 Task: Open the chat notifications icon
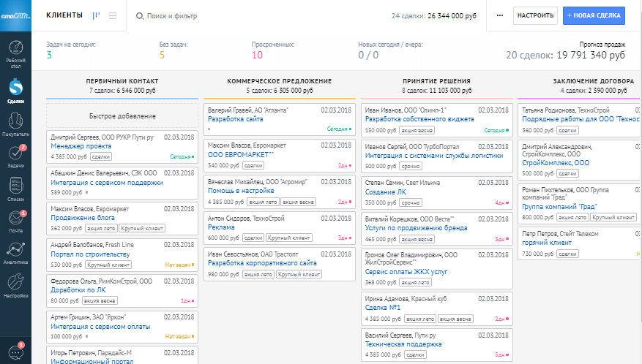coord(15,352)
